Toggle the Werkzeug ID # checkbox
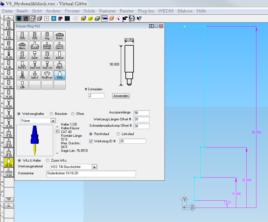Screen dimensions: 268x222 91,141
